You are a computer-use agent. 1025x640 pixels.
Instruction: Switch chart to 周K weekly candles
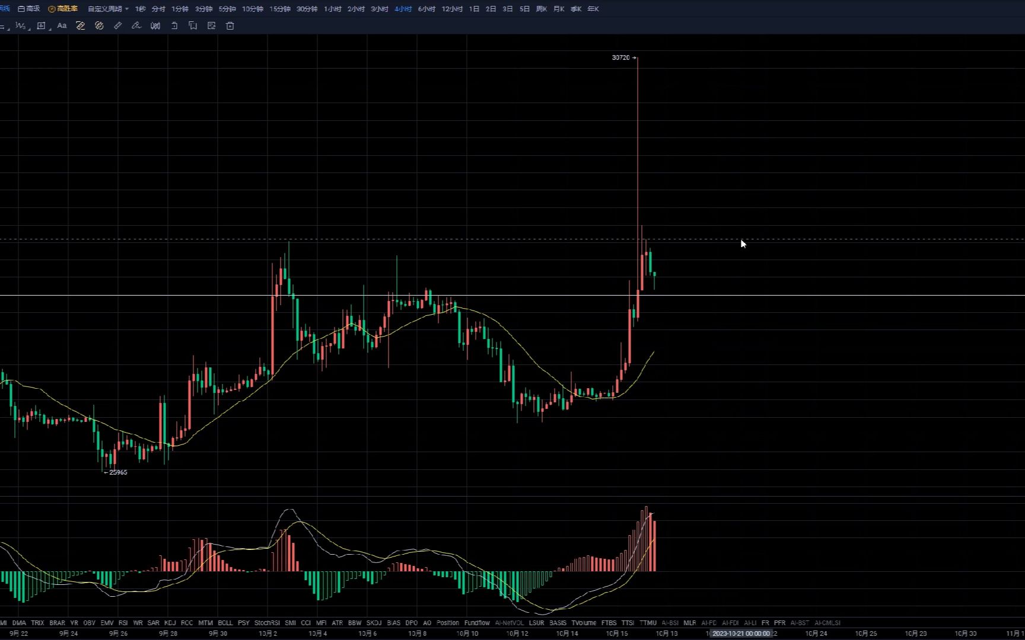click(542, 9)
